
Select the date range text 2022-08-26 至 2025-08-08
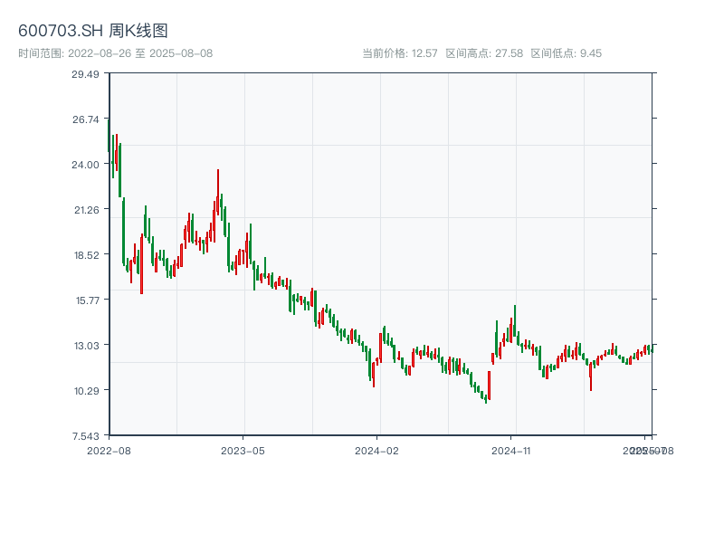140,53
